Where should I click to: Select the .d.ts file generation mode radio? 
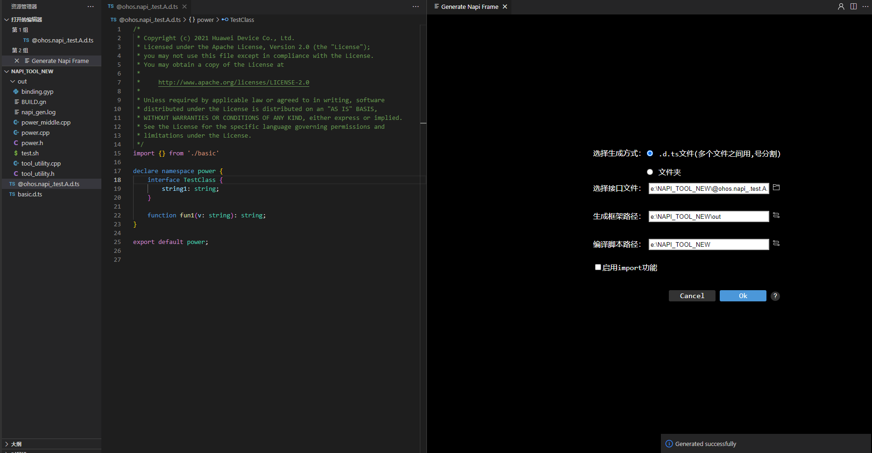click(x=650, y=153)
